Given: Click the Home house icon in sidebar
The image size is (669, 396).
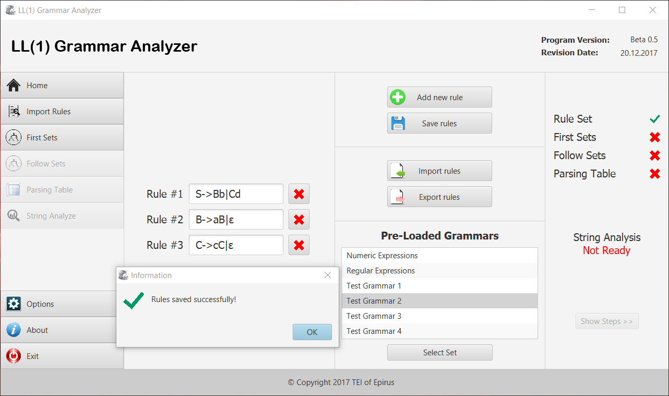Looking at the screenshot, I should (14, 86).
